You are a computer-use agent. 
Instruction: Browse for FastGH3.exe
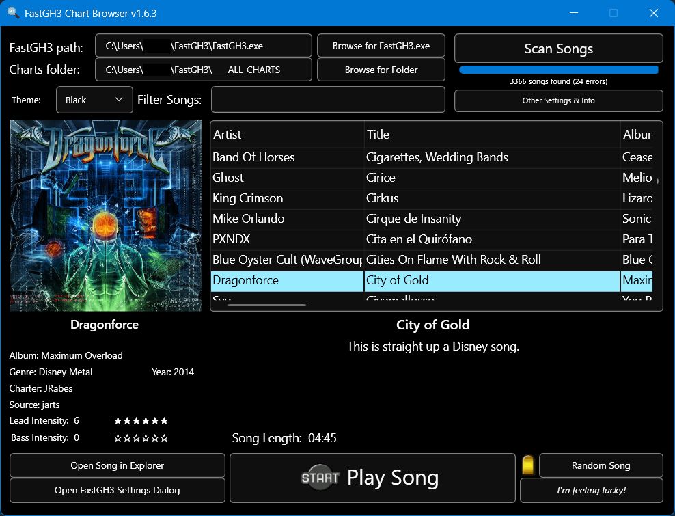coord(381,46)
